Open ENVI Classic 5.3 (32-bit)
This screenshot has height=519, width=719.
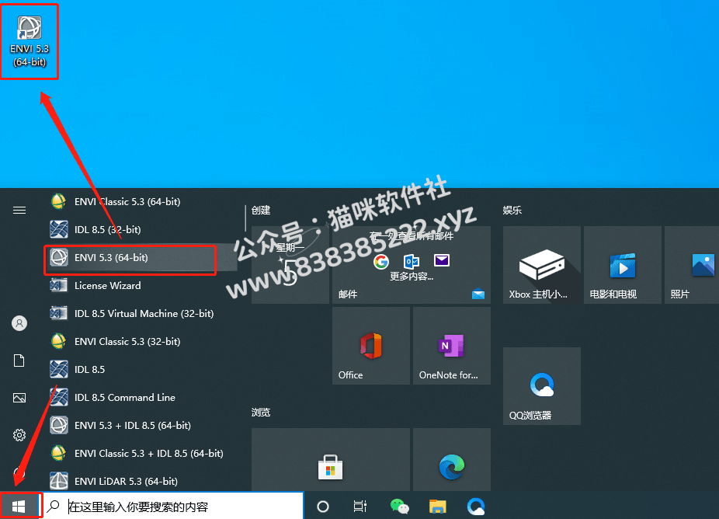tap(141, 341)
